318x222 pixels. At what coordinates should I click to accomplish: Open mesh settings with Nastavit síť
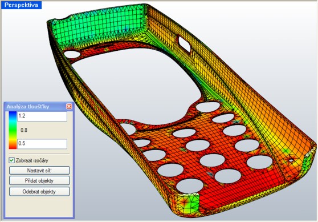coord(39,170)
